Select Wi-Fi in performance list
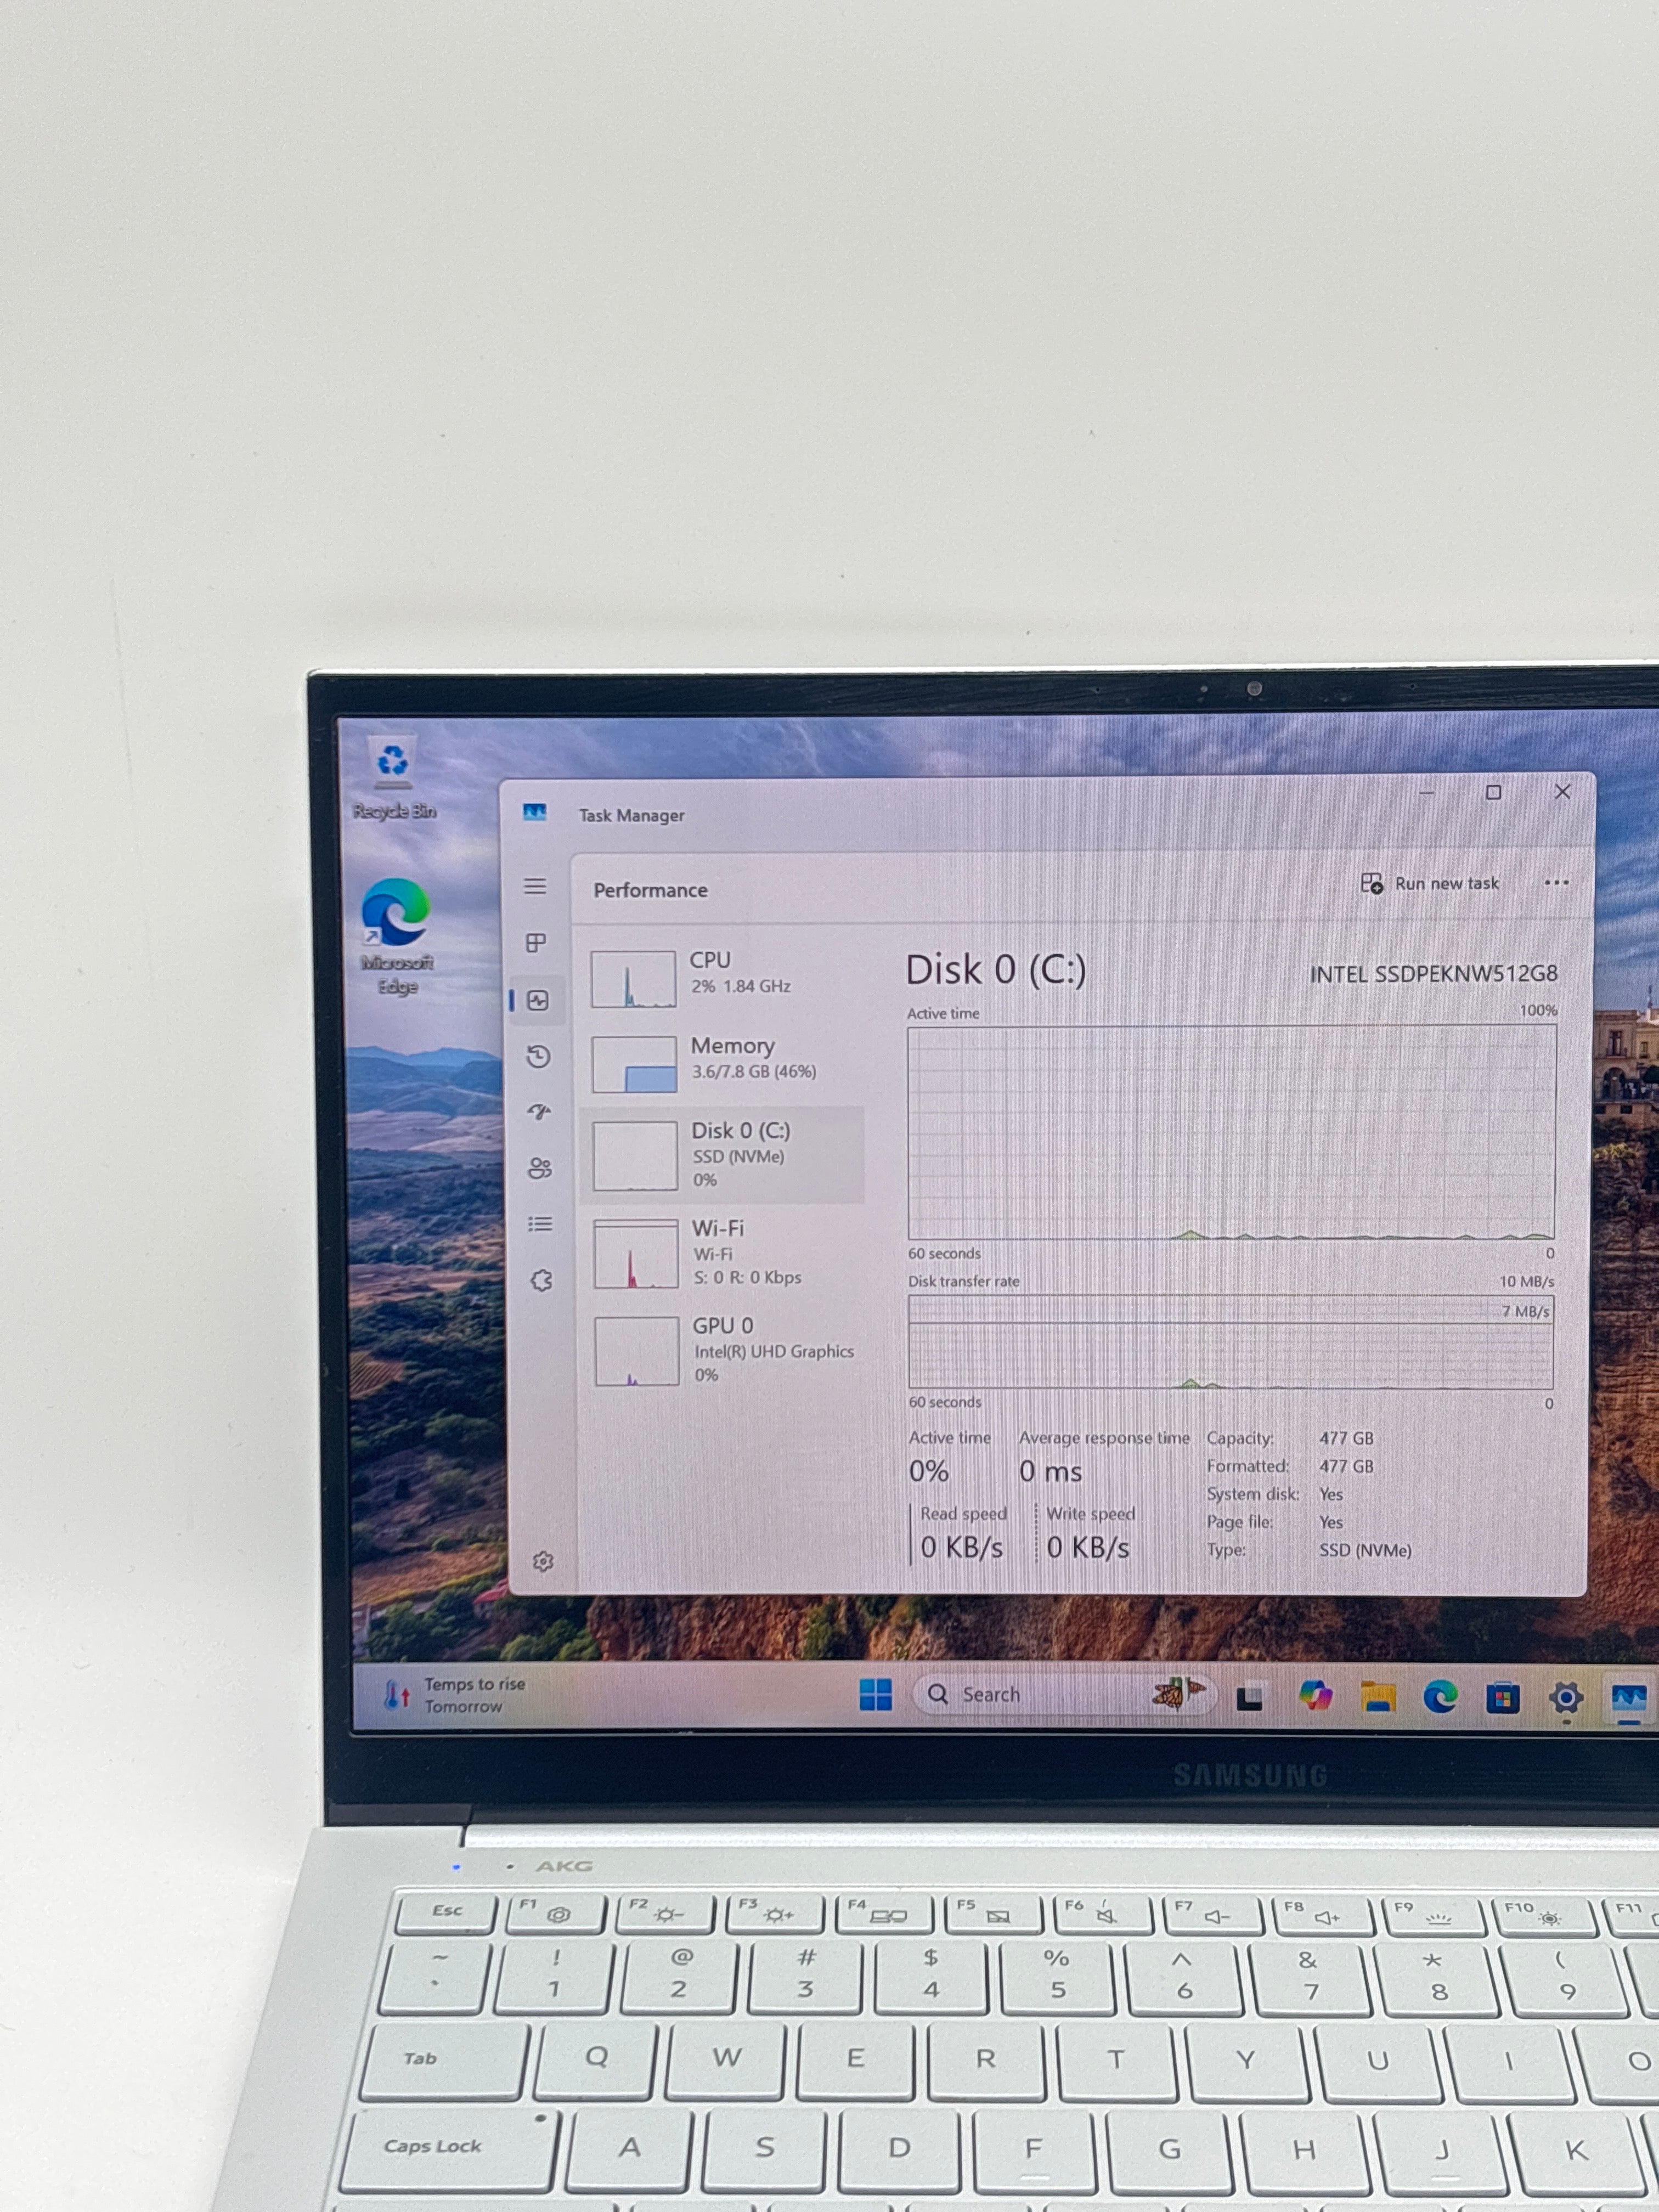The height and width of the screenshot is (2212, 1659). tap(723, 1252)
